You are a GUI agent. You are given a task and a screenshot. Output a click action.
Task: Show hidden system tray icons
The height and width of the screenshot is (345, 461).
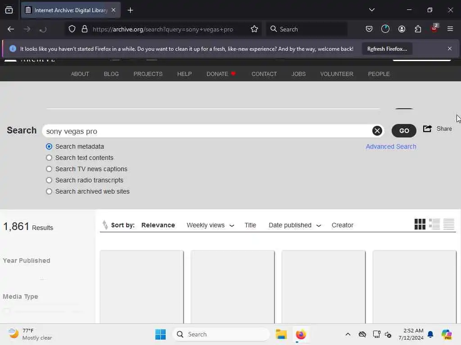(x=348, y=334)
